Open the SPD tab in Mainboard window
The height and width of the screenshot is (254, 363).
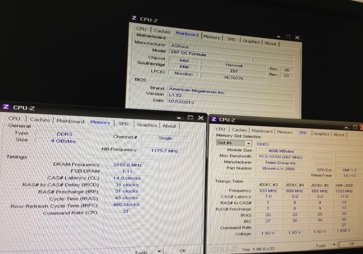(x=231, y=39)
